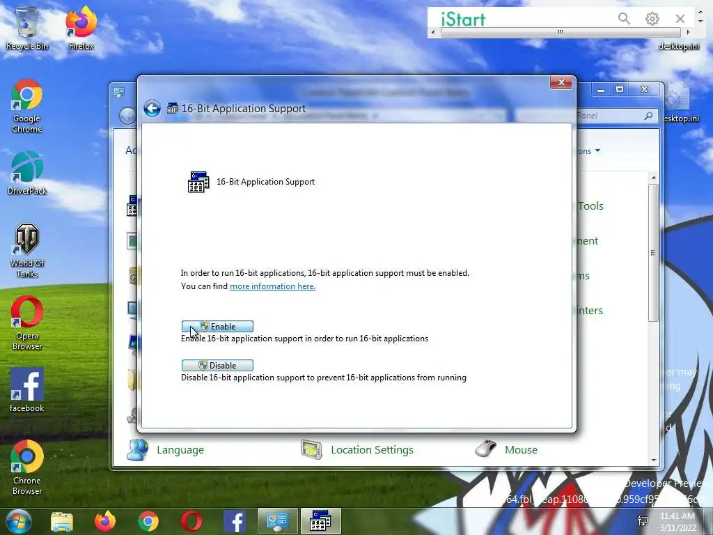This screenshot has height=535, width=713.
Task: Maximize the Control Panel window
Action: pyautogui.click(x=619, y=90)
